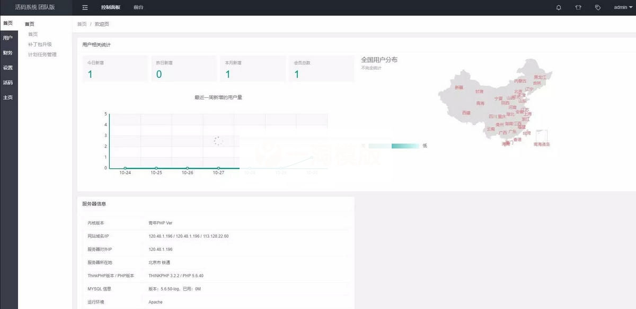Open the notifications bell icon
Viewport: 636px width, 309px height.
559,7
